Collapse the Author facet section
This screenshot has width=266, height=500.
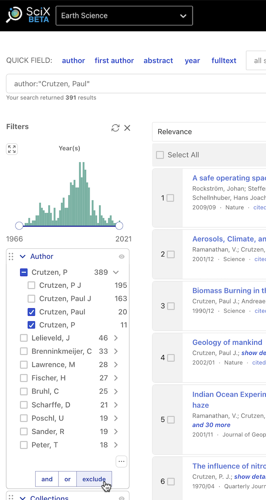(23, 256)
